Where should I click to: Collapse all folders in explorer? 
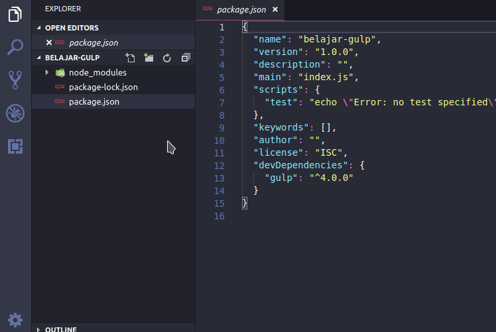click(186, 58)
